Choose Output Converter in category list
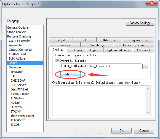This screenshot has width=160, height=139. [21, 50]
